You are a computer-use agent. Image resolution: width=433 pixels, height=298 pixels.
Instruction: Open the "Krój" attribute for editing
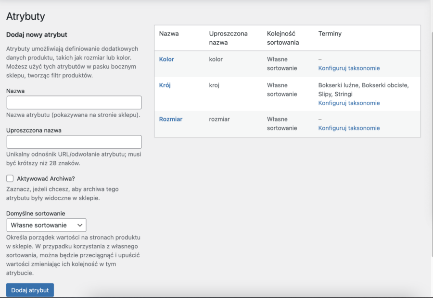(165, 85)
